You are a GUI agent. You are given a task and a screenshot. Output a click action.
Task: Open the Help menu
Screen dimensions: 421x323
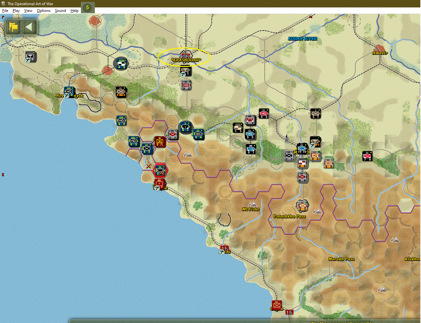[74, 10]
